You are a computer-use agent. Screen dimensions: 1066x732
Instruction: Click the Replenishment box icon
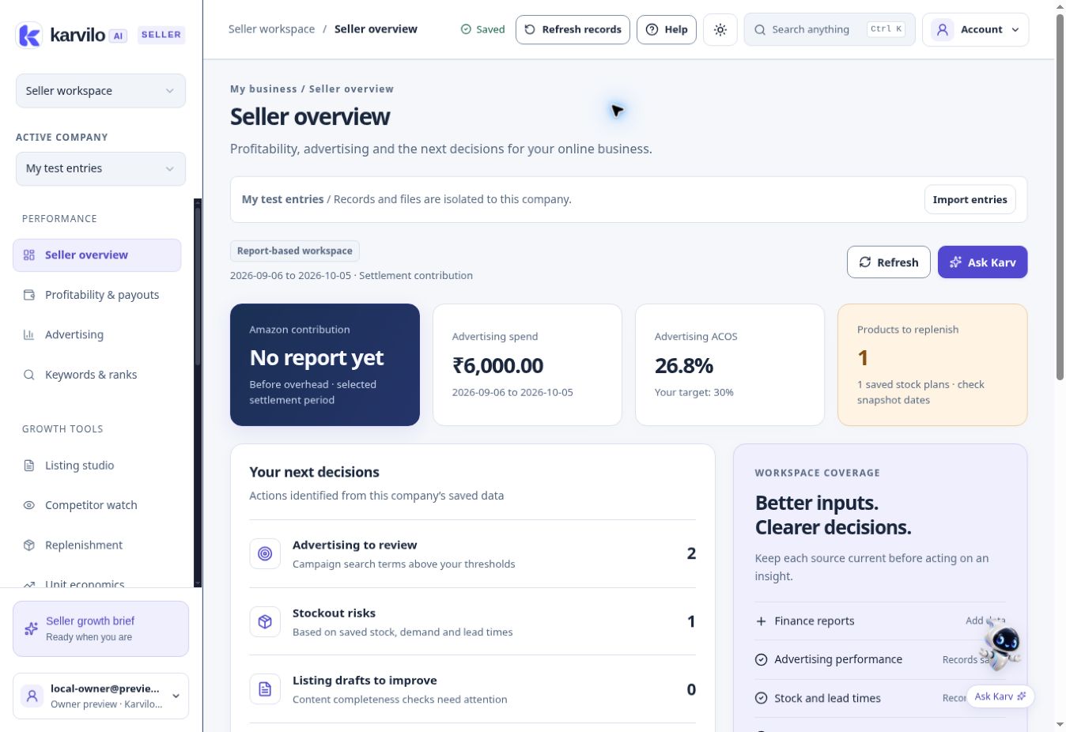[29, 545]
